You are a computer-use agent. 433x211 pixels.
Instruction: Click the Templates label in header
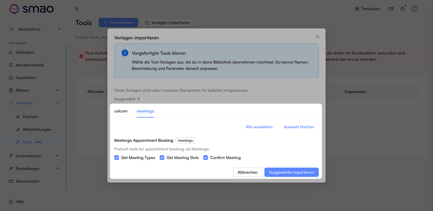point(370,9)
